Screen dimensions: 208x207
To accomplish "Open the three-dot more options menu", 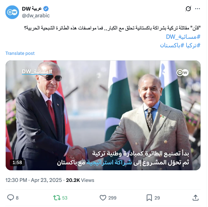I will tap(197, 9).
